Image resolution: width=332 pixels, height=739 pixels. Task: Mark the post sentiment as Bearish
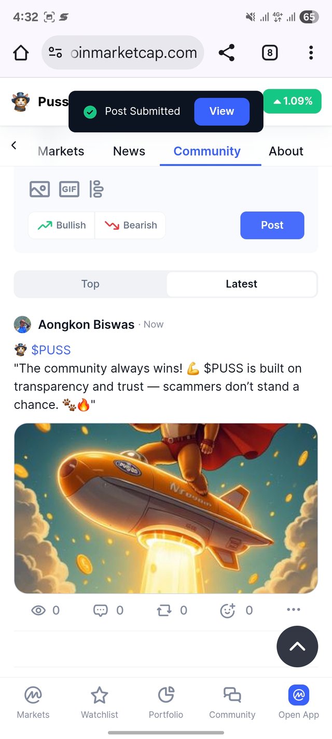(x=131, y=225)
